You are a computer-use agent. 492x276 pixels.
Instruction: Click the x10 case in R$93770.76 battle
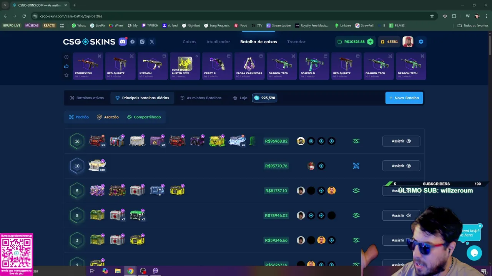coord(97,166)
